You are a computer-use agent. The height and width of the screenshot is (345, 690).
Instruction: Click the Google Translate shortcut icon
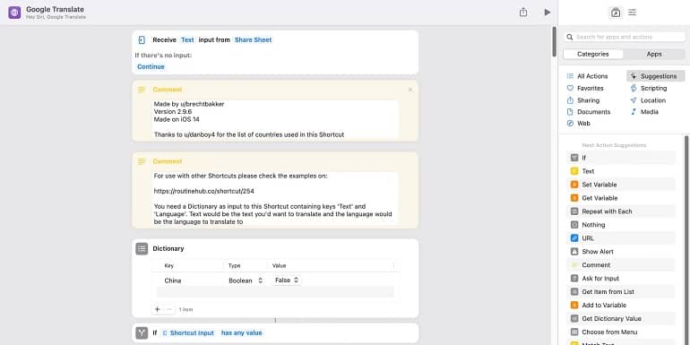(x=14, y=13)
